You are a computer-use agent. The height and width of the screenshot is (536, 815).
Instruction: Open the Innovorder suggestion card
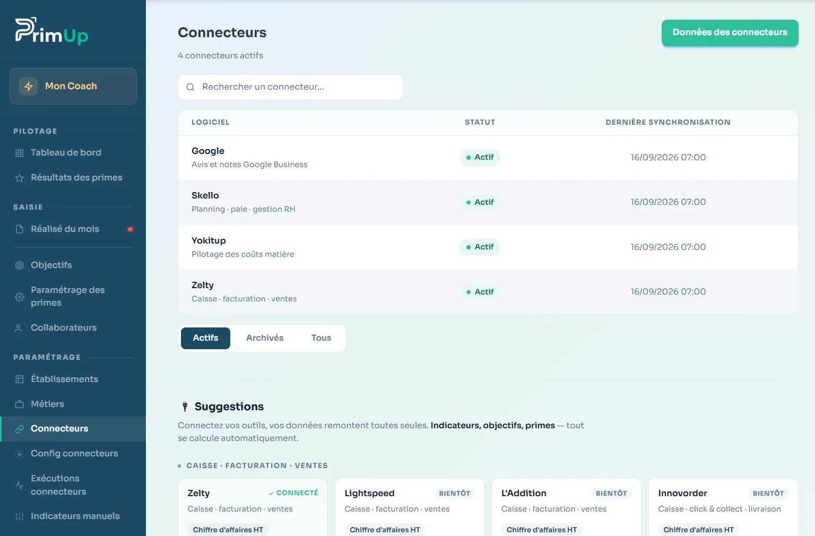[x=723, y=507]
